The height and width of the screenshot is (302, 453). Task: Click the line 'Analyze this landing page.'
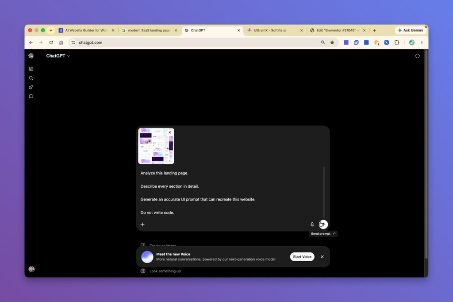click(x=165, y=173)
